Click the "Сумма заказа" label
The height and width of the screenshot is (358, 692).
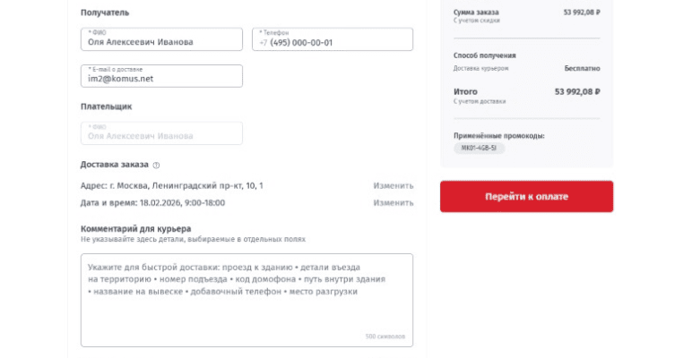(476, 12)
